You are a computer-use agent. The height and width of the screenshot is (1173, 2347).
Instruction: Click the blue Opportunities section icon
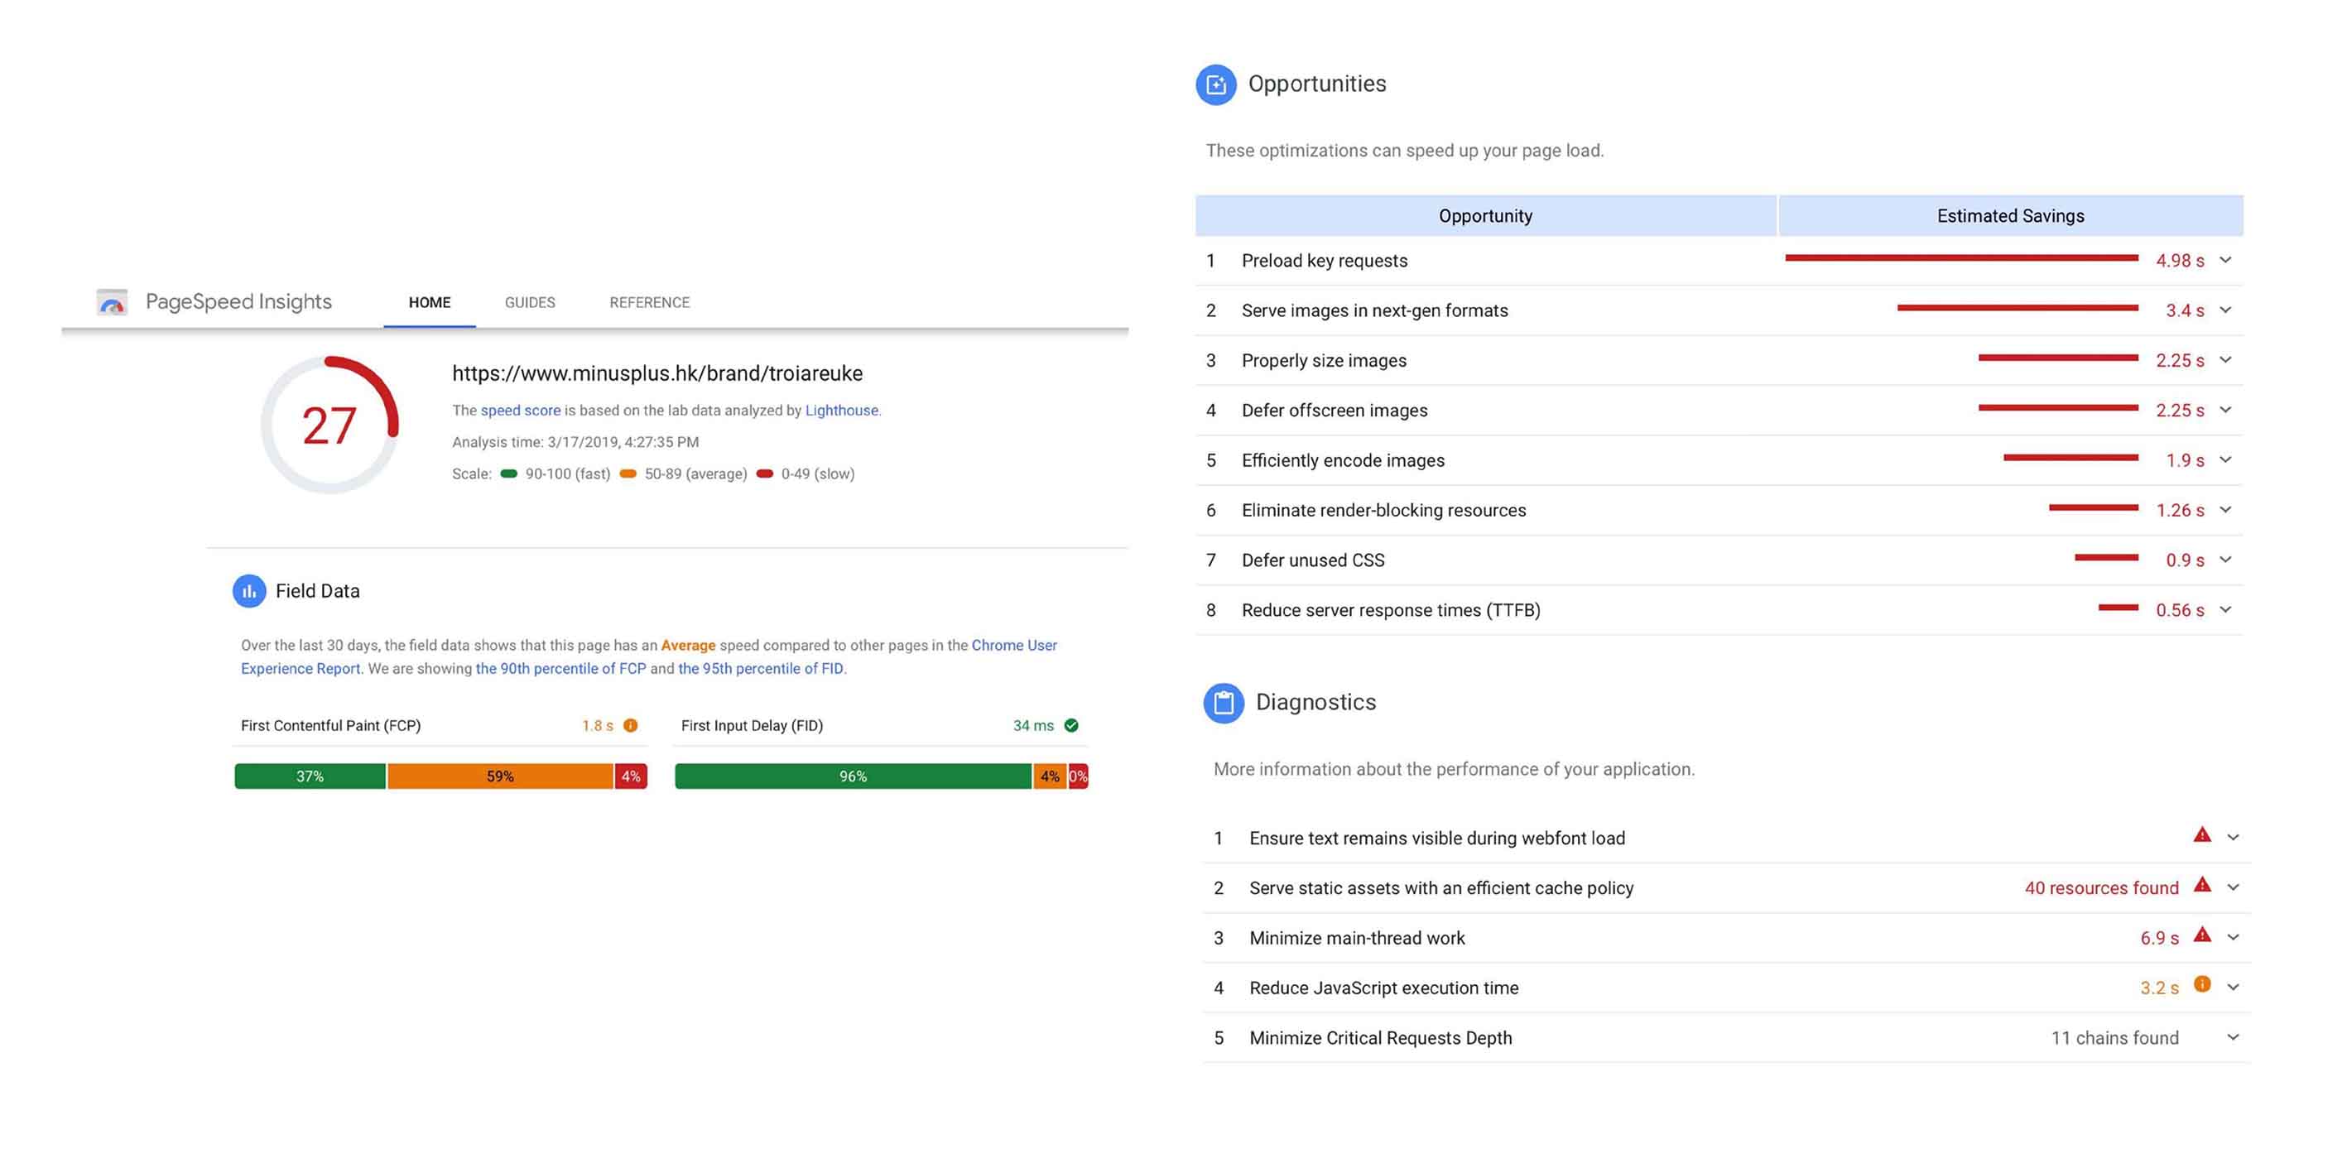point(1215,84)
